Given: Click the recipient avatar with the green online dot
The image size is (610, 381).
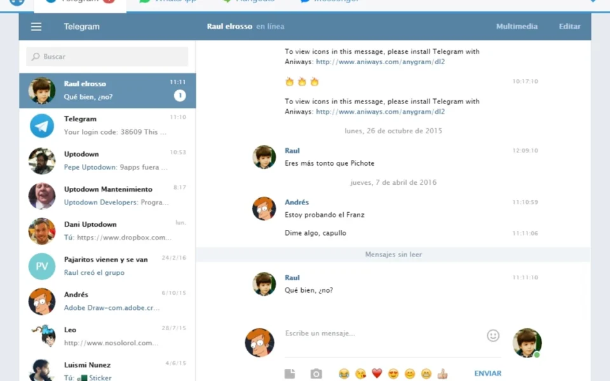Looking at the screenshot, I should coord(527,342).
